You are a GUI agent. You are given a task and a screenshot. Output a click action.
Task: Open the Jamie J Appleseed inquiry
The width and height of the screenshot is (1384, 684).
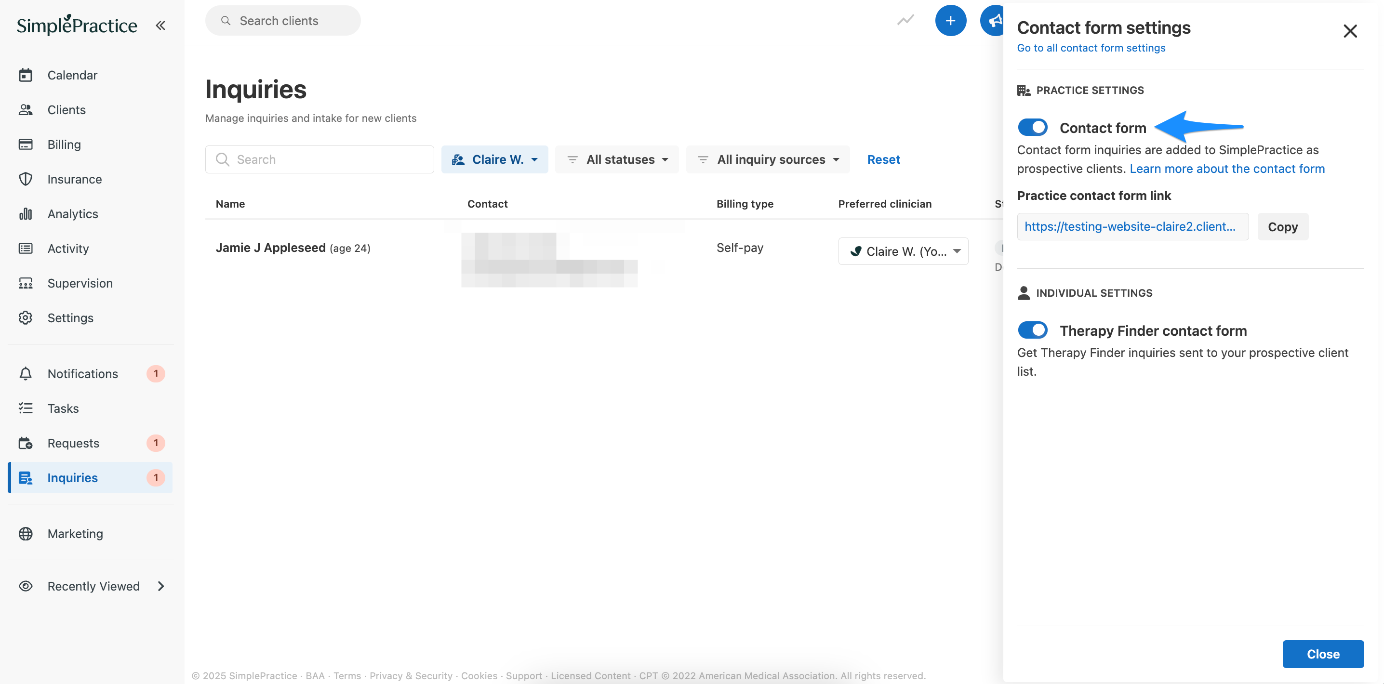pos(270,248)
